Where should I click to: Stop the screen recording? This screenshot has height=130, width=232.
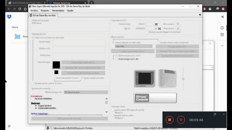coord(170,120)
